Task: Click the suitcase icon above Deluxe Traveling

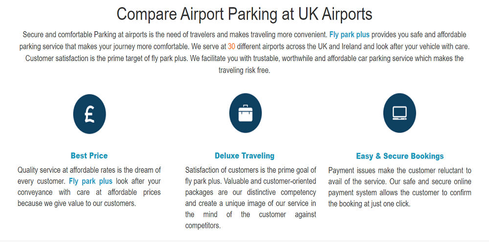Action: click(x=245, y=113)
